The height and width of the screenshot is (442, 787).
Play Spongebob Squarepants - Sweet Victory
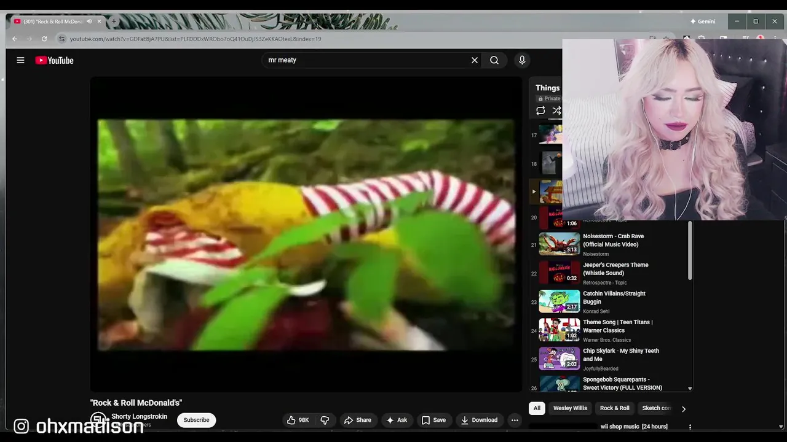[622, 384]
